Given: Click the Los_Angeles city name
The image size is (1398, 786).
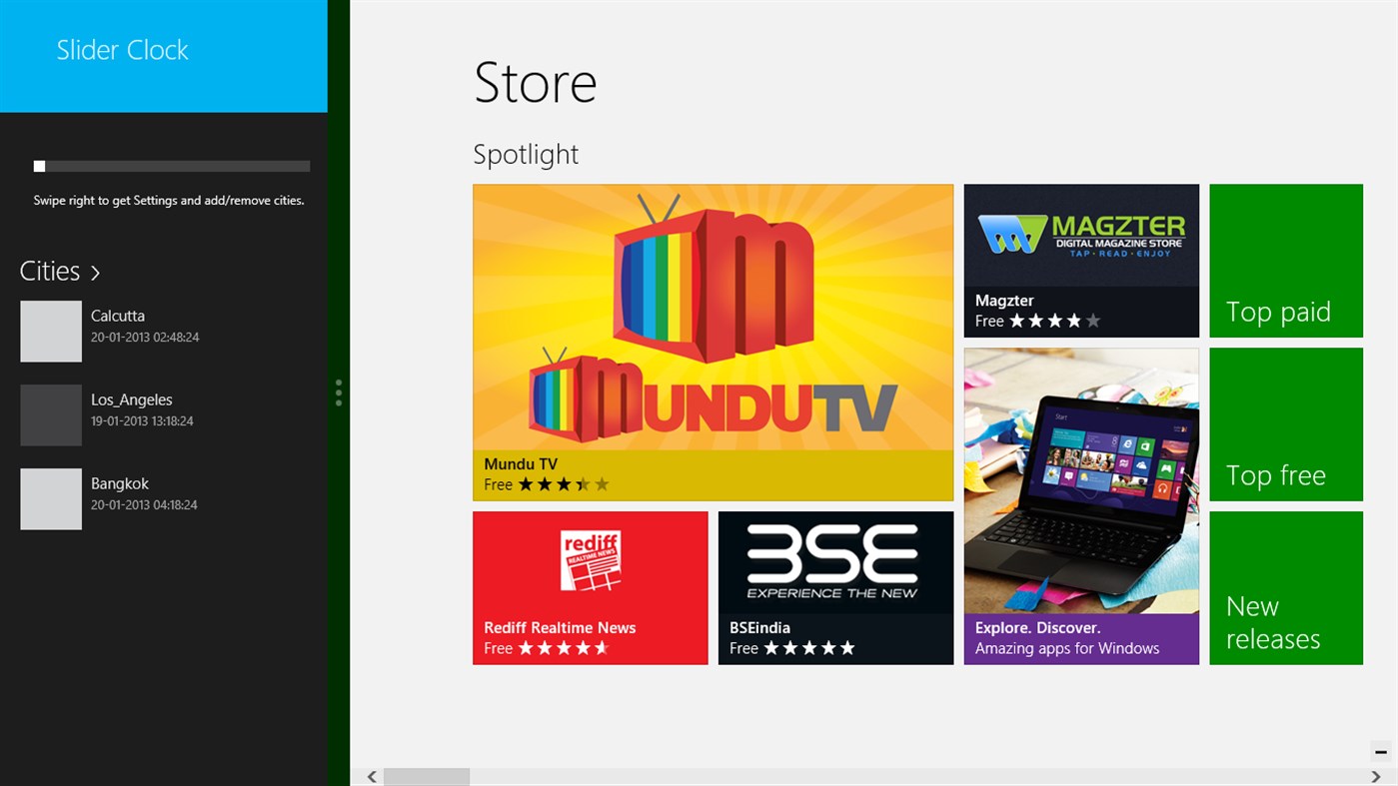Looking at the screenshot, I should (132, 399).
